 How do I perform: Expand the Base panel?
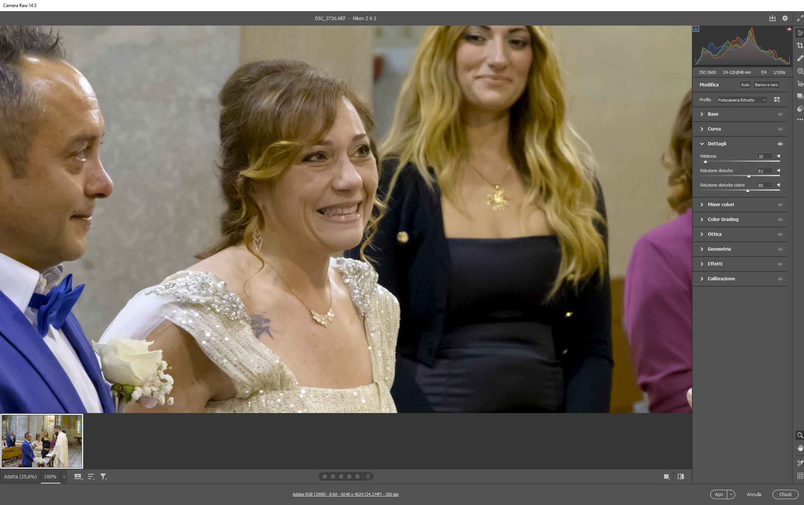coord(702,114)
